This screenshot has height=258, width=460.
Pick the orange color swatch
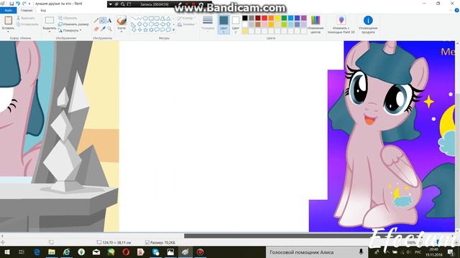(x=271, y=18)
